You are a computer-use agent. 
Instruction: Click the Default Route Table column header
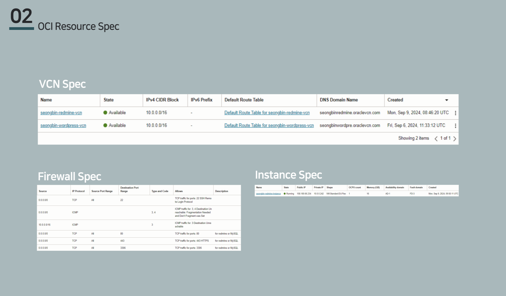coord(244,100)
